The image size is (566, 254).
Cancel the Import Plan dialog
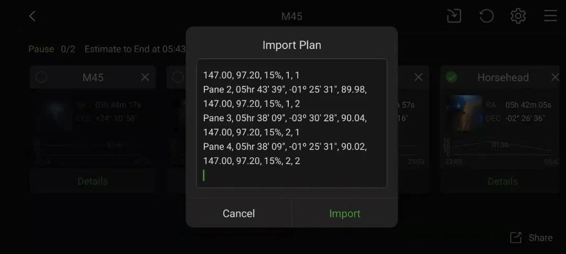pyautogui.click(x=238, y=213)
